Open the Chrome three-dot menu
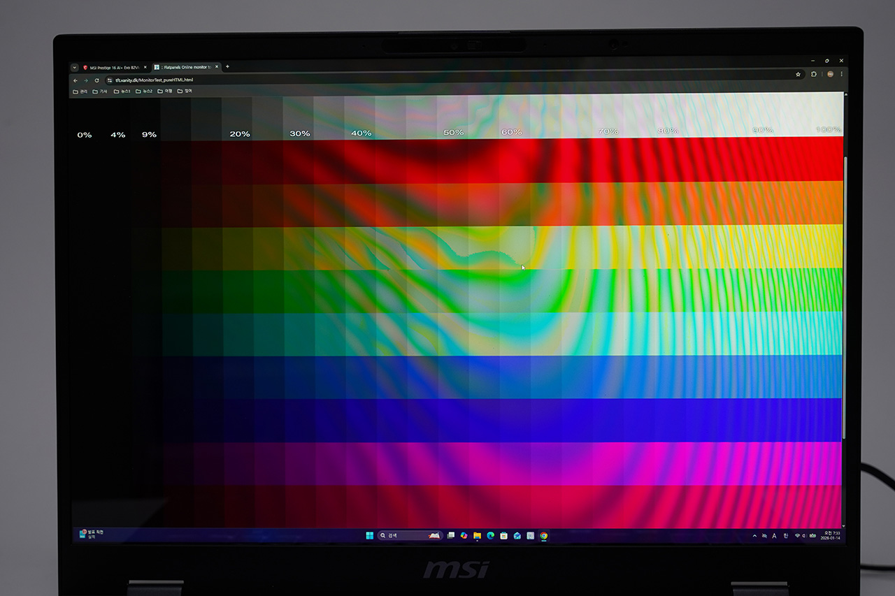 click(x=841, y=74)
